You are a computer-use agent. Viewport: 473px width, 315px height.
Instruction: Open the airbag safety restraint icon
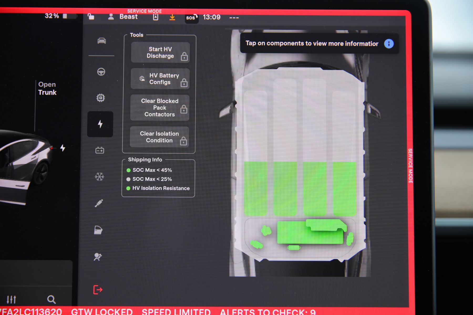(97, 256)
